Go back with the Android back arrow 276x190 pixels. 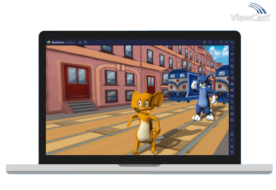(232, 140)
